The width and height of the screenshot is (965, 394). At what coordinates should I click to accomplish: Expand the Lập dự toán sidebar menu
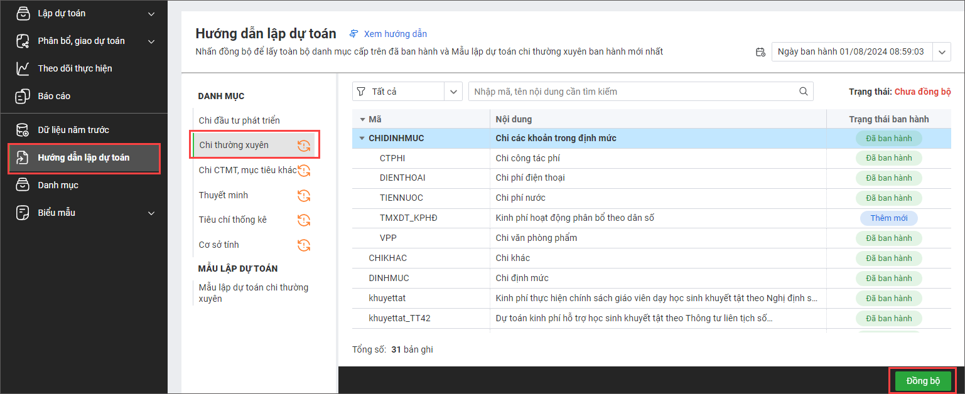click(151, 14)
